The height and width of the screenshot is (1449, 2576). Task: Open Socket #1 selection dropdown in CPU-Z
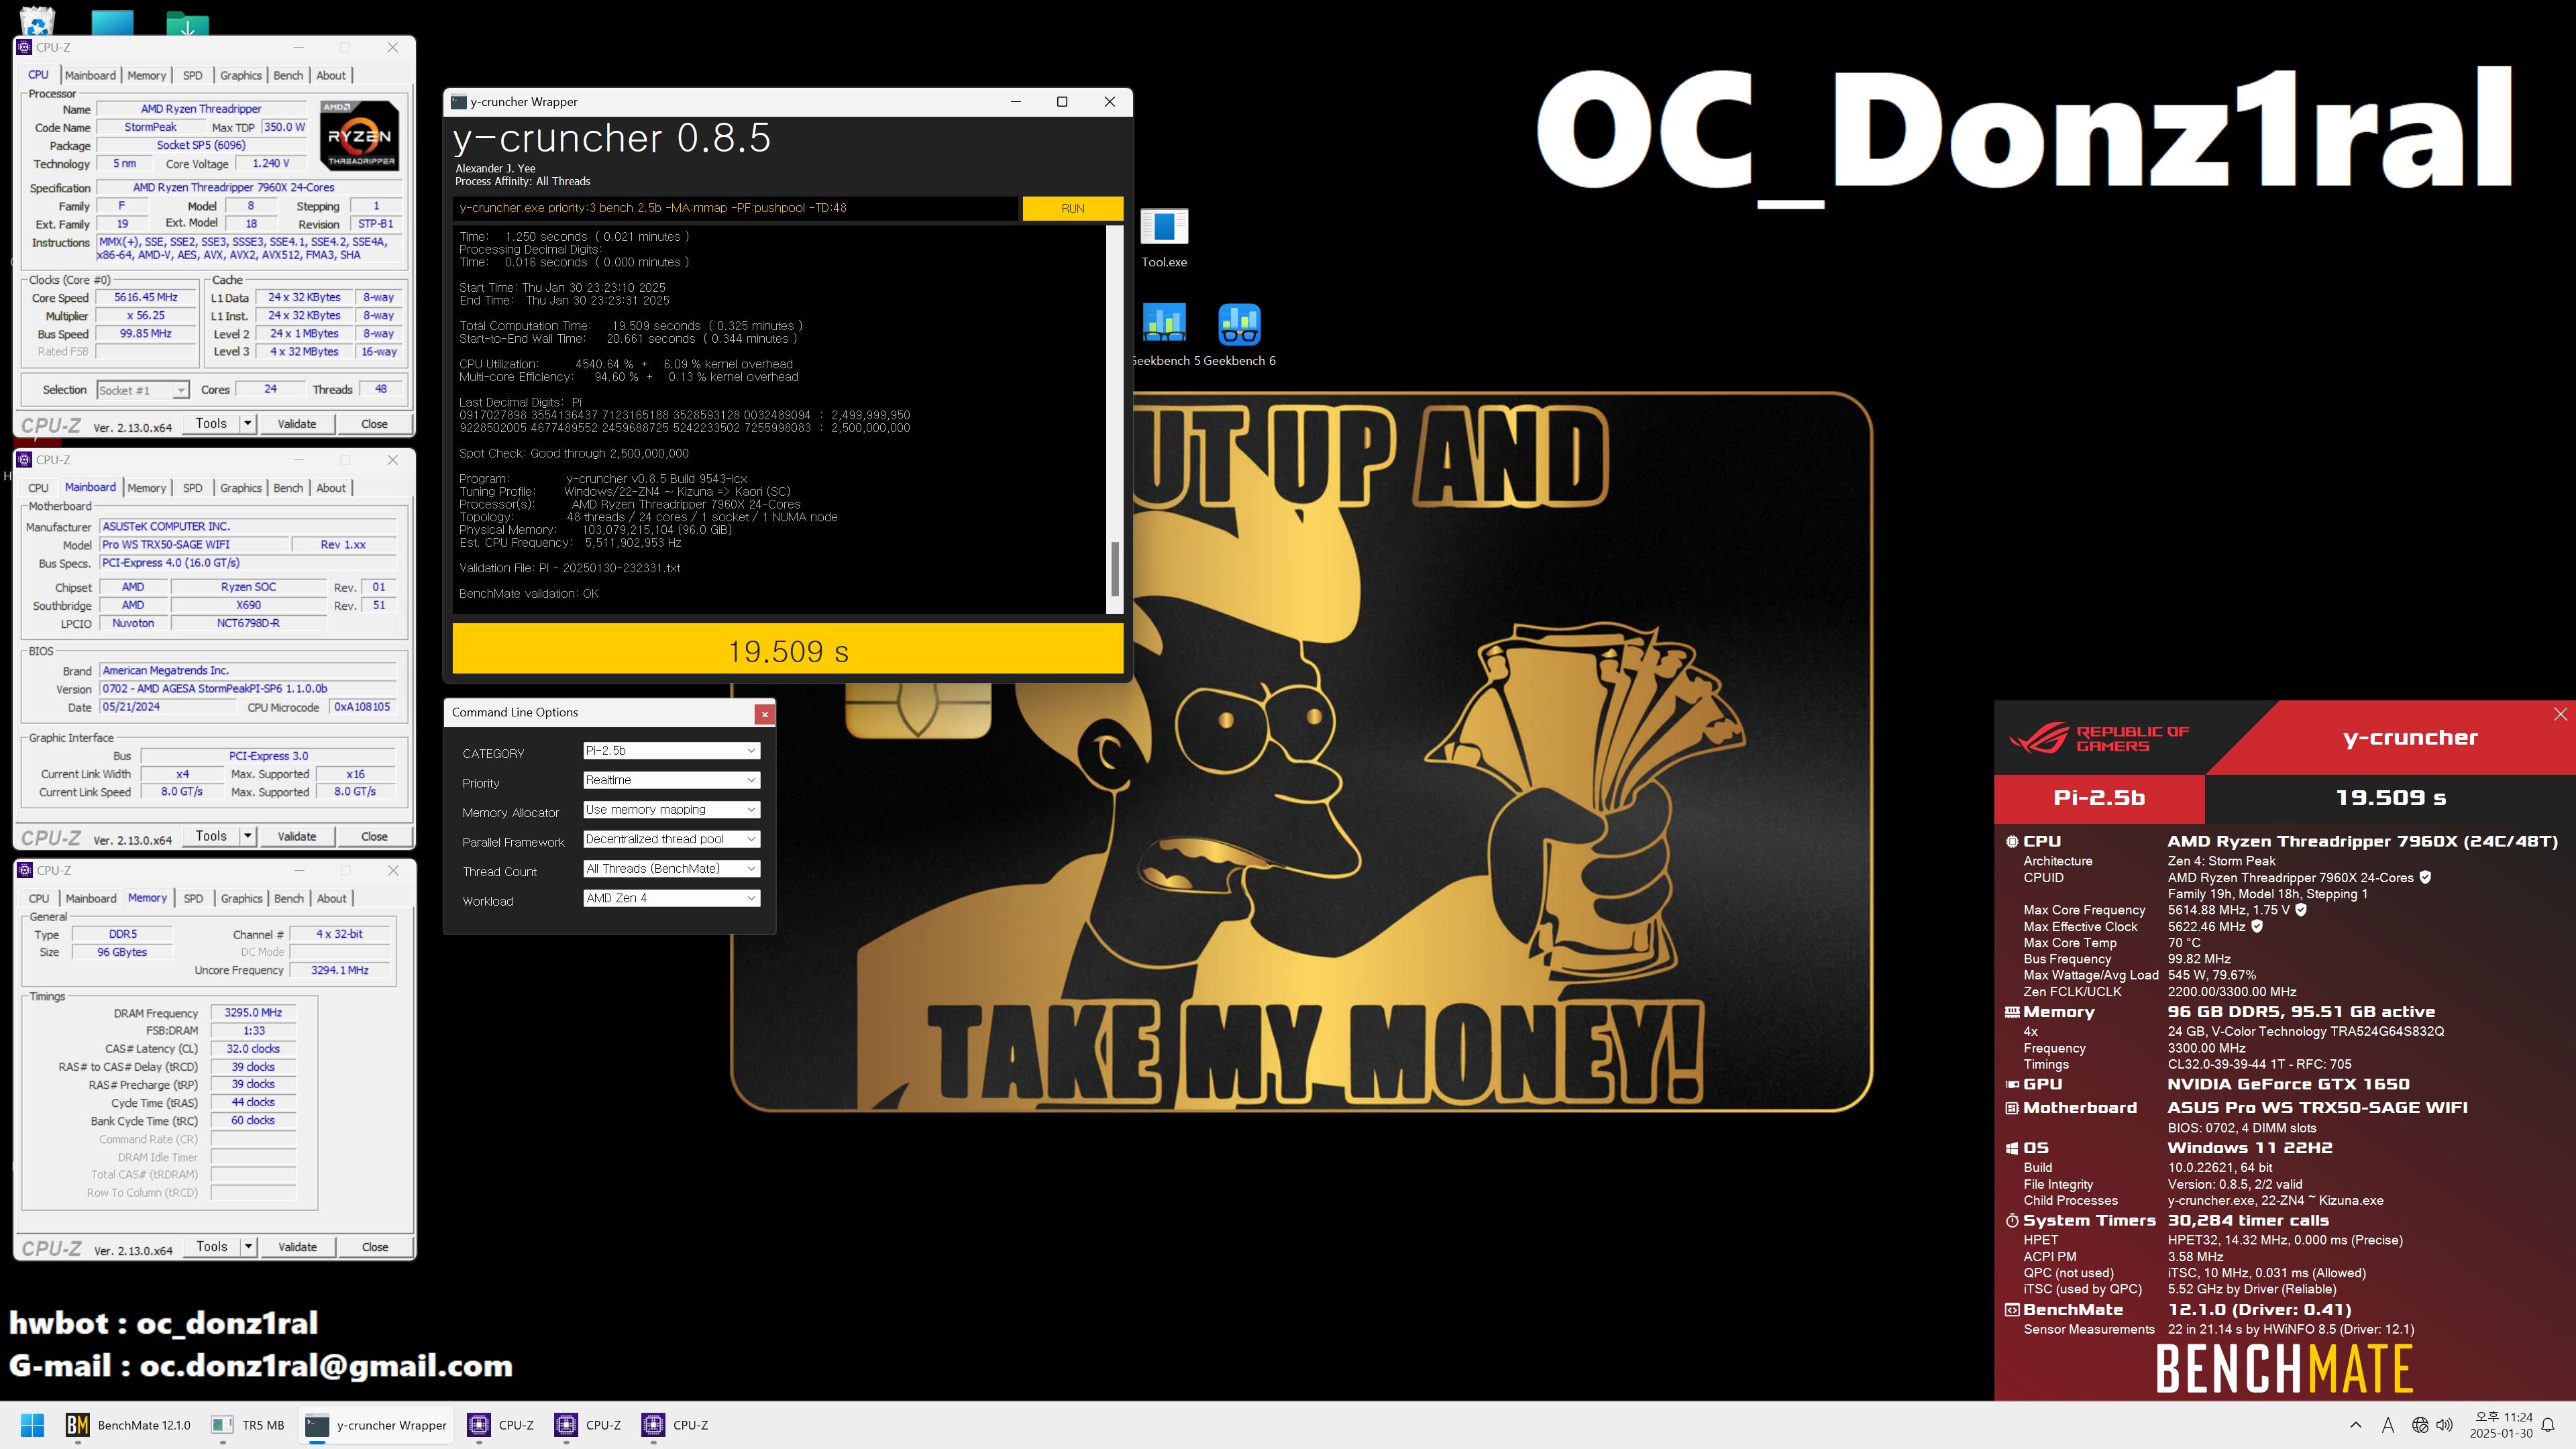[143, 390]
